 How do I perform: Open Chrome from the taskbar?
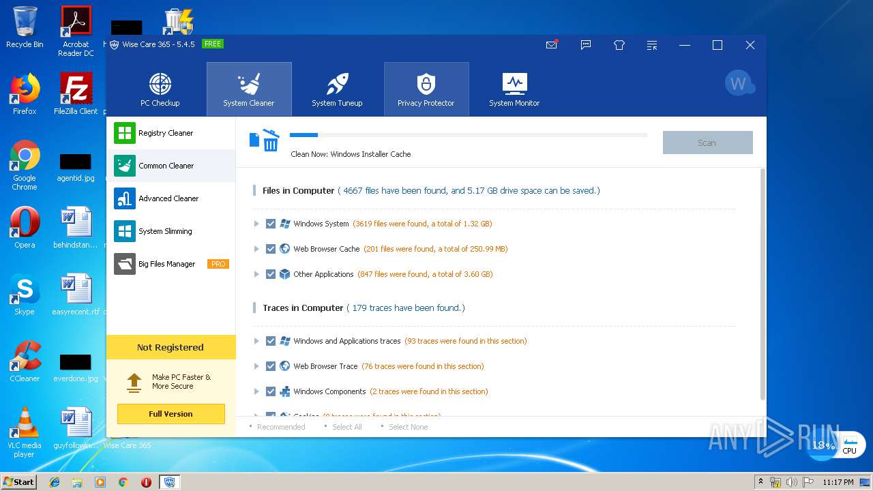pos(123,481)
